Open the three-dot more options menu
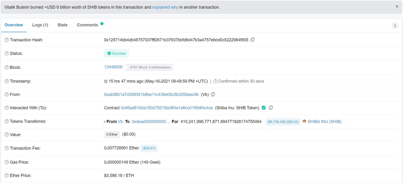Screen dimensions: 403x183 pos(395,26)
